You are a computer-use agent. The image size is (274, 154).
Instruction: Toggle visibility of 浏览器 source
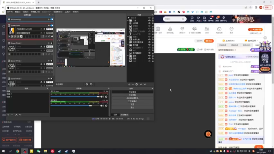click(149, 23)
